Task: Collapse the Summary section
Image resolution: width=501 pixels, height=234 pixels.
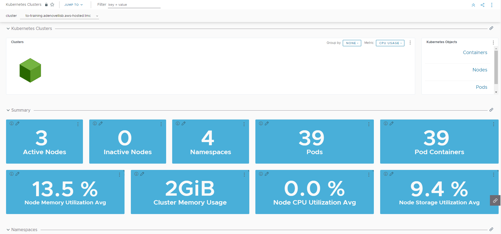Action: [x=8, y=110]
